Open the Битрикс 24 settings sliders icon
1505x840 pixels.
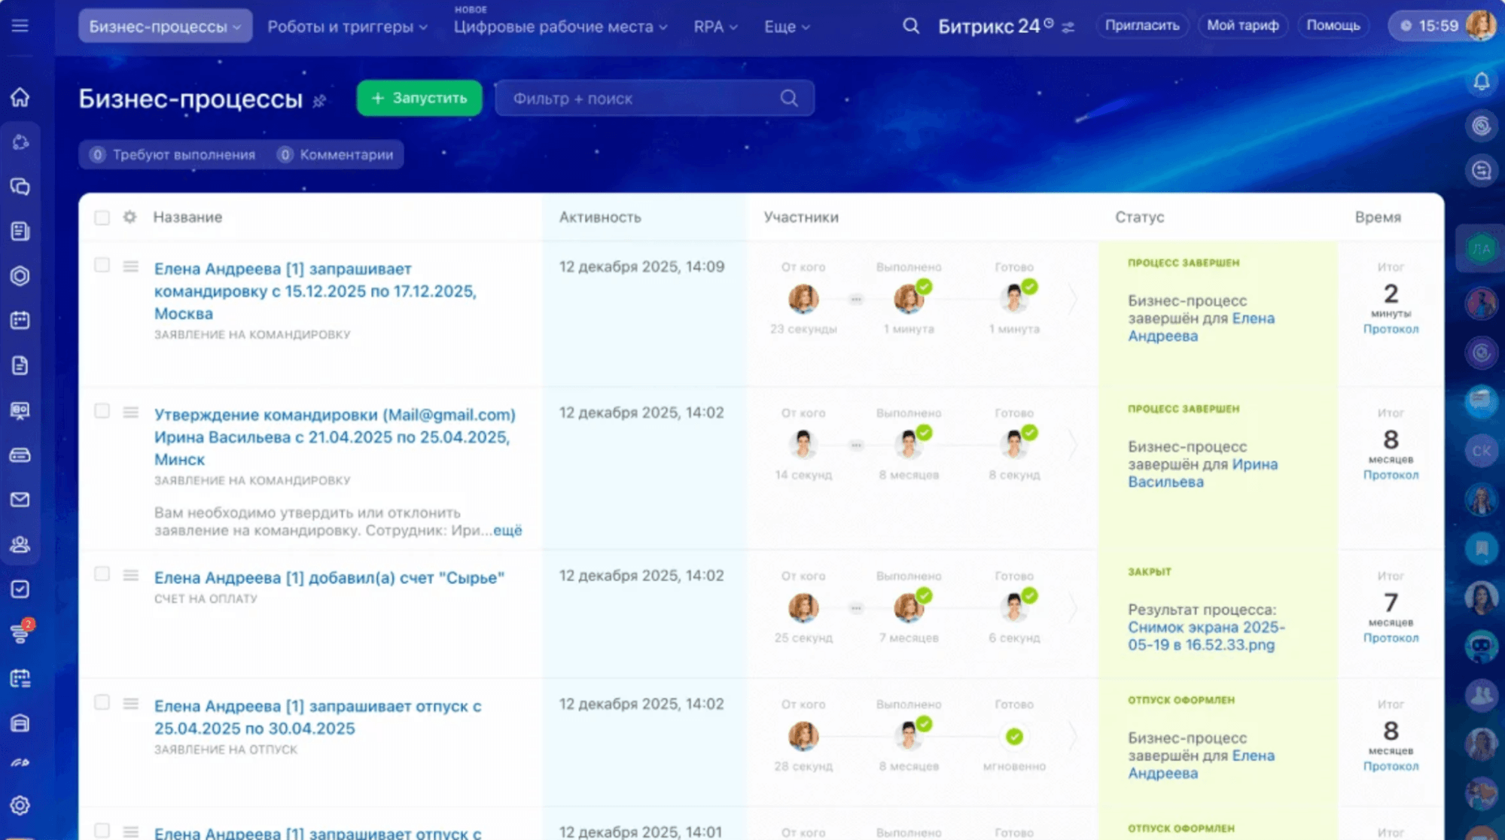click(1068, 27)
